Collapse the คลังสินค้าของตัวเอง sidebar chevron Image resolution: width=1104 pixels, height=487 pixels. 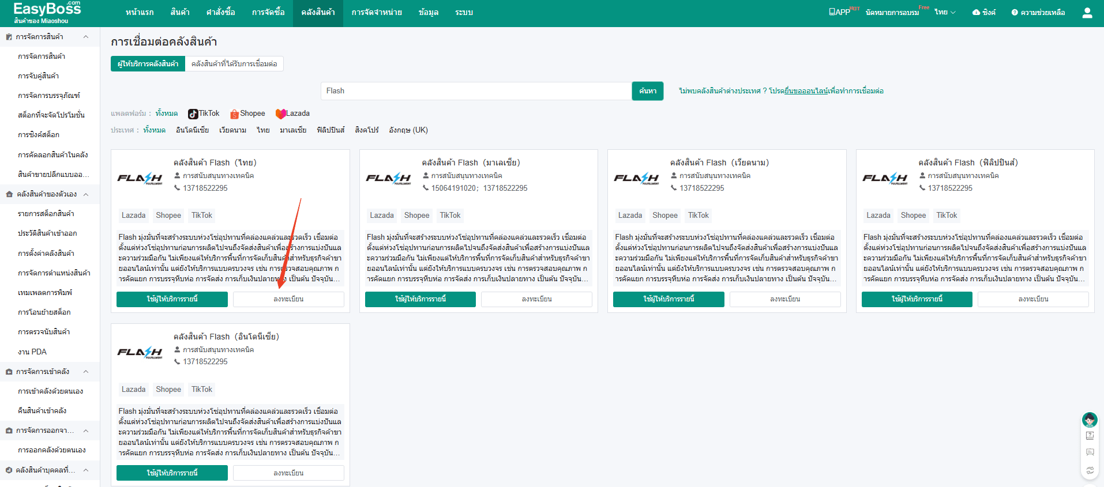(x=86, y=194)
